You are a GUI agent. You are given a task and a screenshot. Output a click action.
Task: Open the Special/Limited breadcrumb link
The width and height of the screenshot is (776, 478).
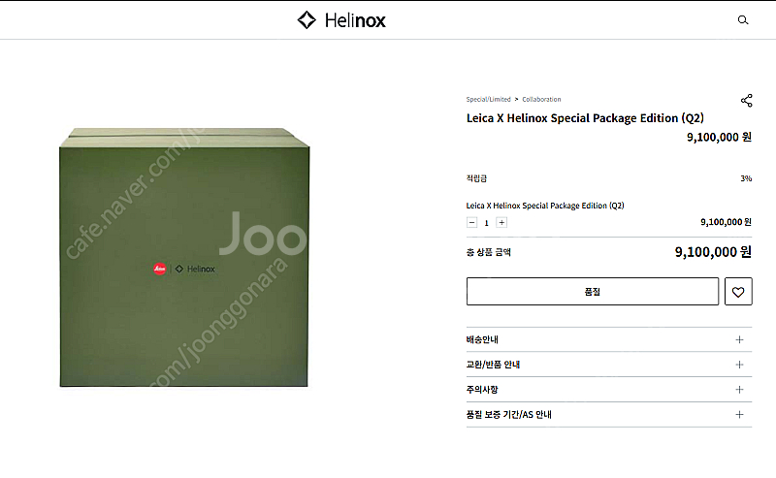click(x=488, y=100)
